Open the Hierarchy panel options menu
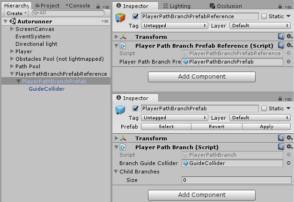The height and width of the screenshot is (202, 294). point(106,7)
